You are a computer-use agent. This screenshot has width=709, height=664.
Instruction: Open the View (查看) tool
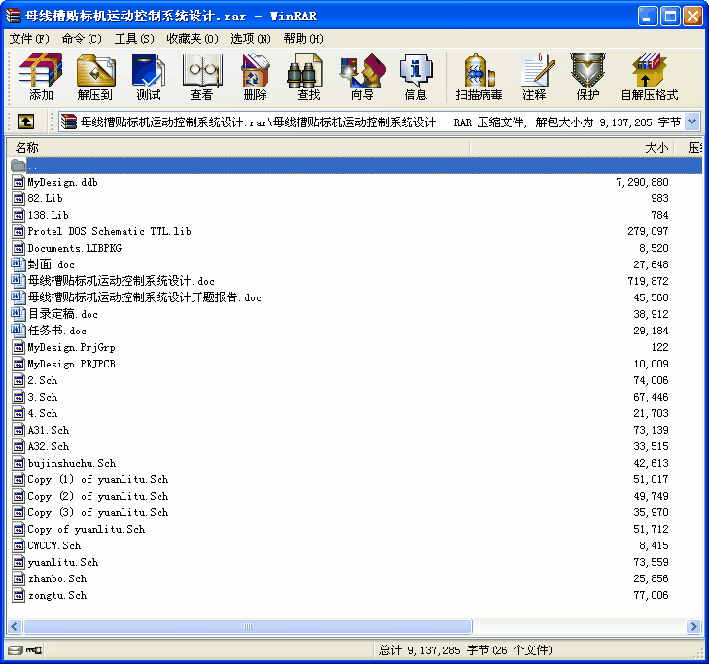[x=201, y=77]
